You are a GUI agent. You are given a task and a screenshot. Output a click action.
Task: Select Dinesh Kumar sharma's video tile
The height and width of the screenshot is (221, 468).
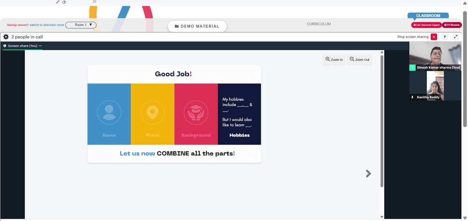click(x=435, y=56)
